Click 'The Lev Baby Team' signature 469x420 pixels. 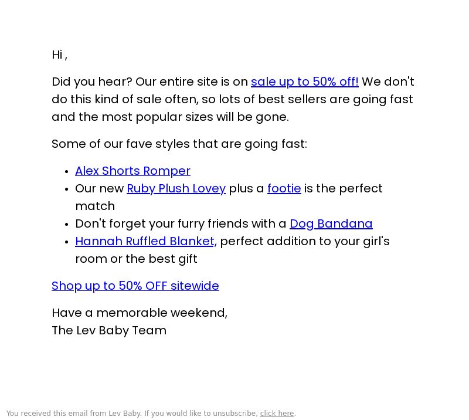109,330
